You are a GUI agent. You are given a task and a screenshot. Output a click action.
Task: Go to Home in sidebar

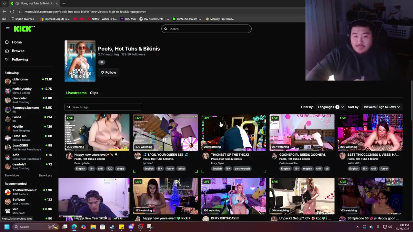coord(17,42)
